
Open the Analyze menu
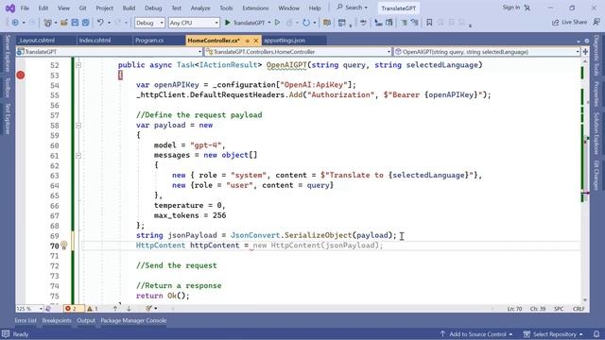(x=200, y=8)
